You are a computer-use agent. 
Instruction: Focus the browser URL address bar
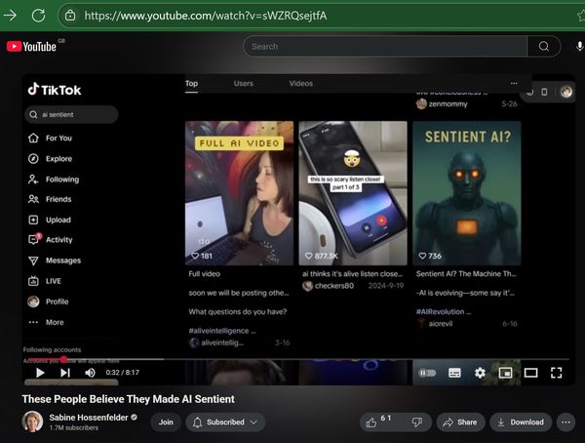[x=321, y=16]
